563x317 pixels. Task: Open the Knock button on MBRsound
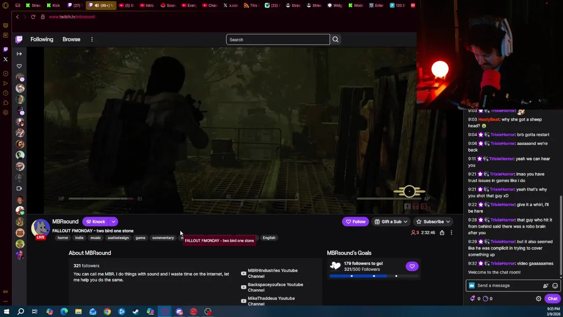95,221
